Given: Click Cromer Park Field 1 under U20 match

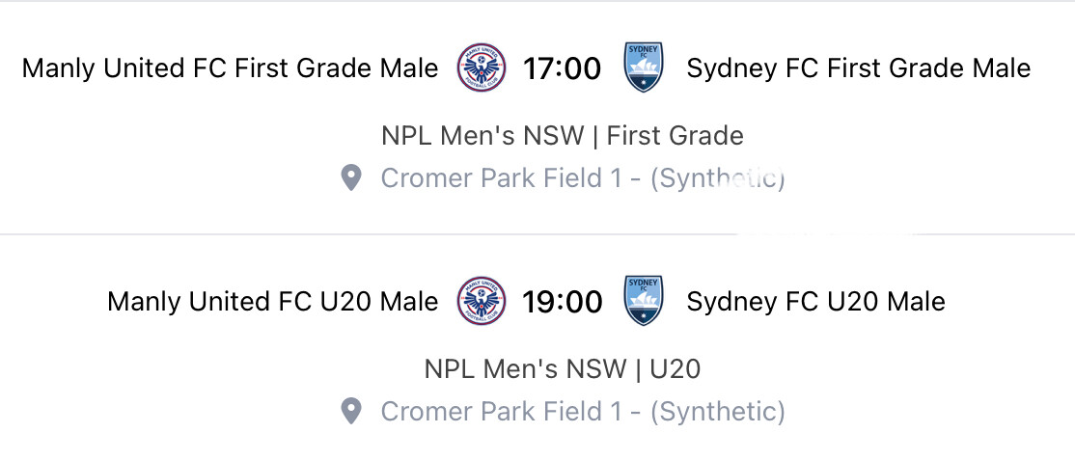Looking at the screenshot, I should point(502,412).
